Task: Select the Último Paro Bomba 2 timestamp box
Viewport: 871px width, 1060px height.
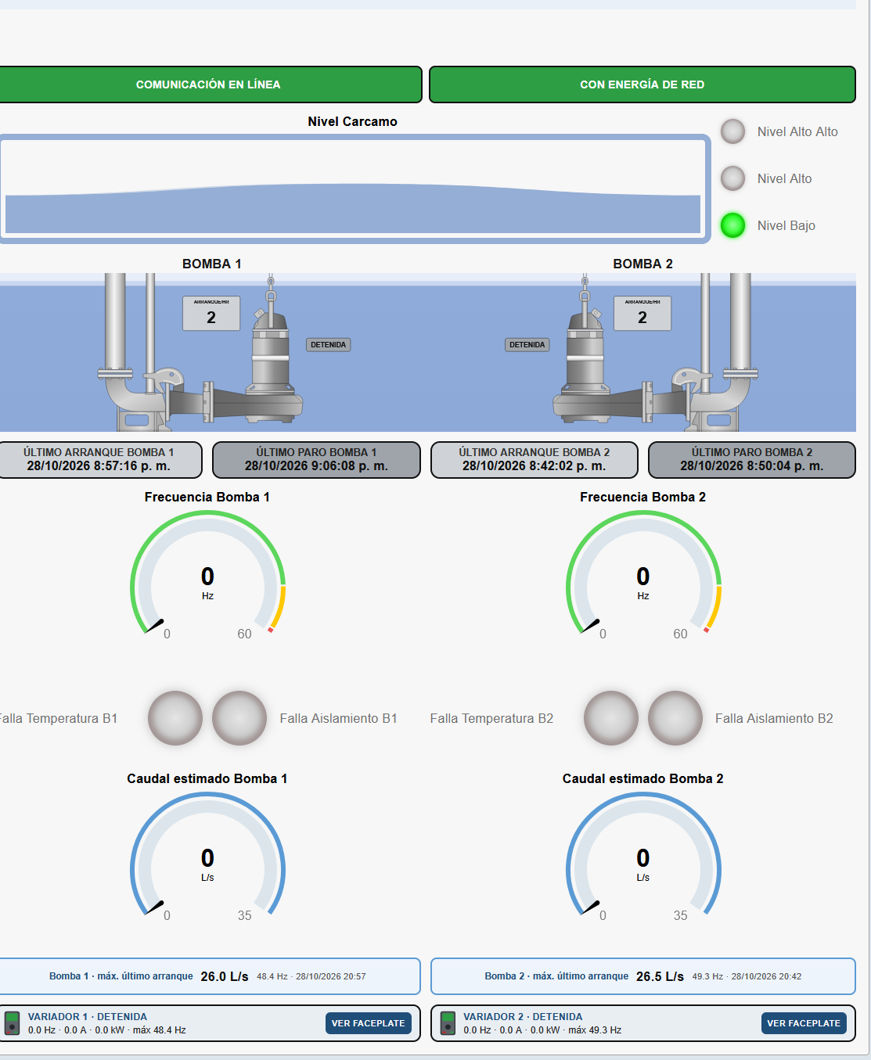Action: pos(752,460)
